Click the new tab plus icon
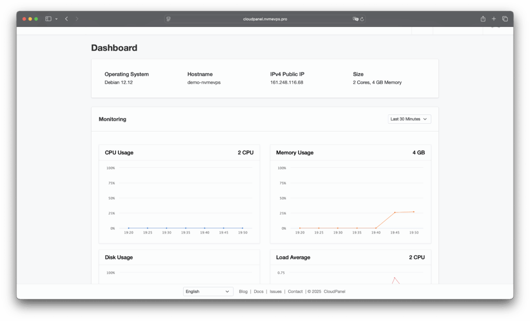The height and width of the screenshot is (321, 530). [x=494, y=19]
